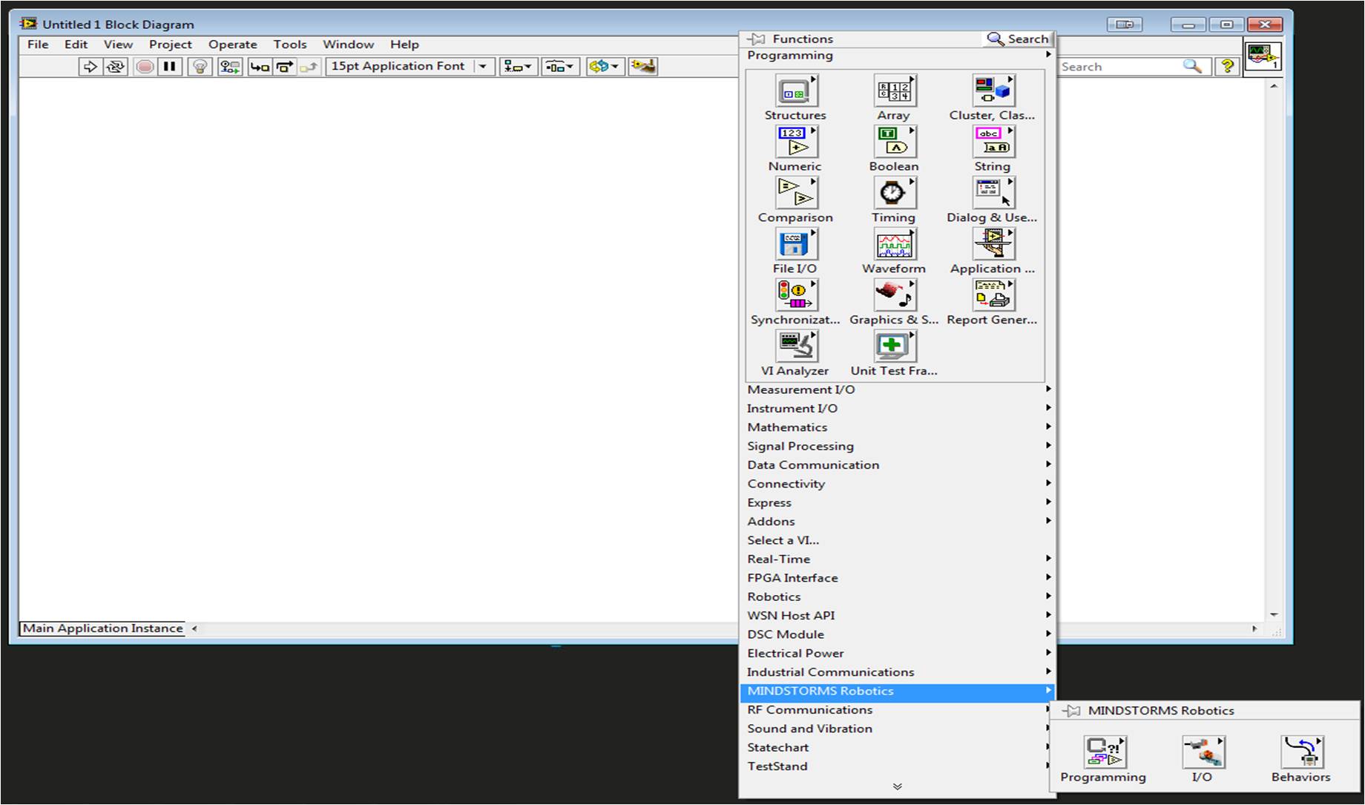Click Step Over button
This screenshot has width=1365, height=805.
pos(284,67)
